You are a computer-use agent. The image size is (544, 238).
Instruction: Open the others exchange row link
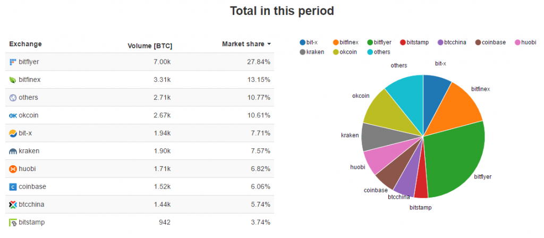(29, 98)
